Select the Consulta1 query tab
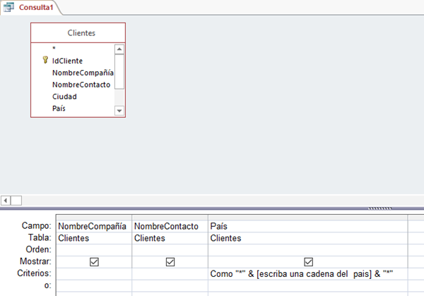This screenshot has width=424, height=296. [x=31, y=7]
